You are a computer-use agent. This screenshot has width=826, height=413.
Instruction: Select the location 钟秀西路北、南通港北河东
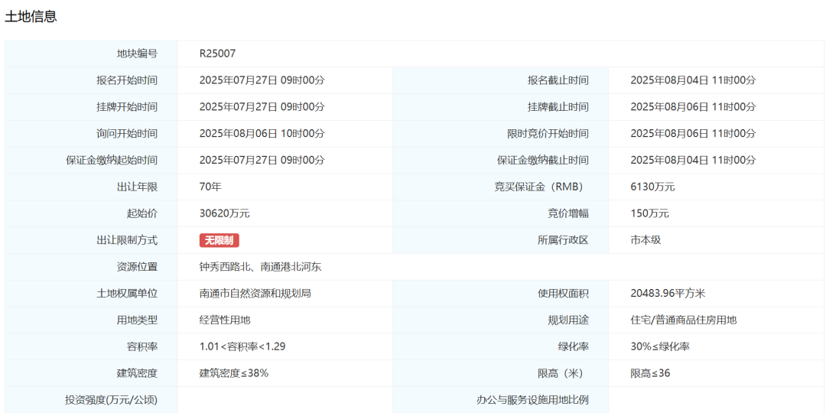(260, 267)
